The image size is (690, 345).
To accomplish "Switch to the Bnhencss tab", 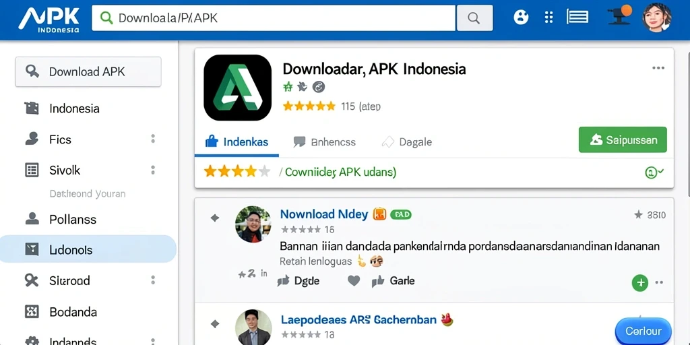I will coord(324,142).
